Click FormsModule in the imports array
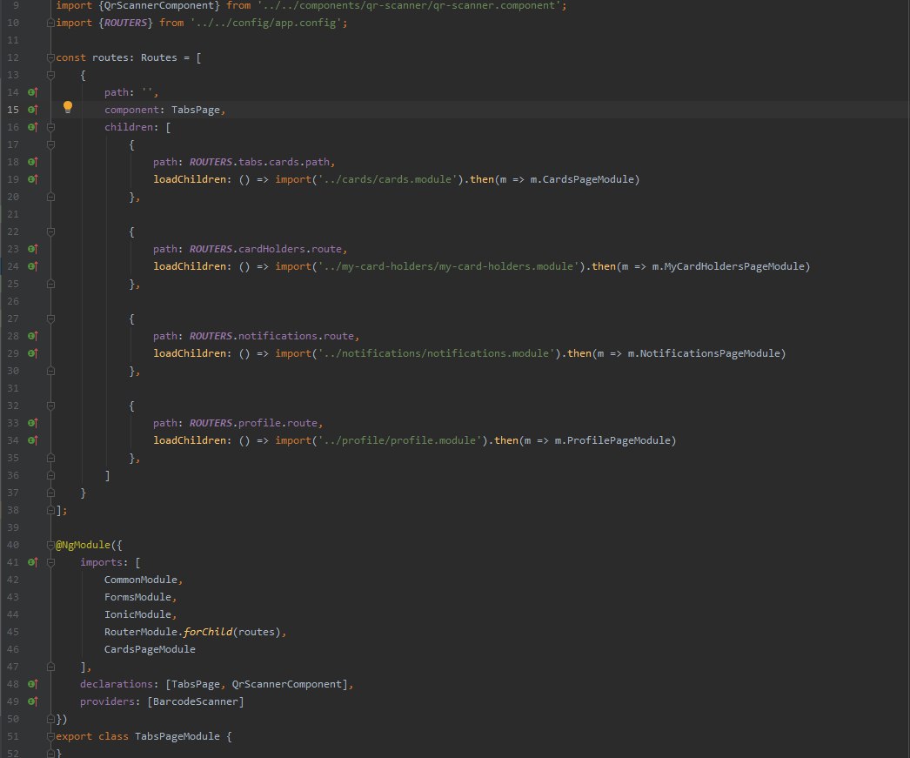 [138, 597]
